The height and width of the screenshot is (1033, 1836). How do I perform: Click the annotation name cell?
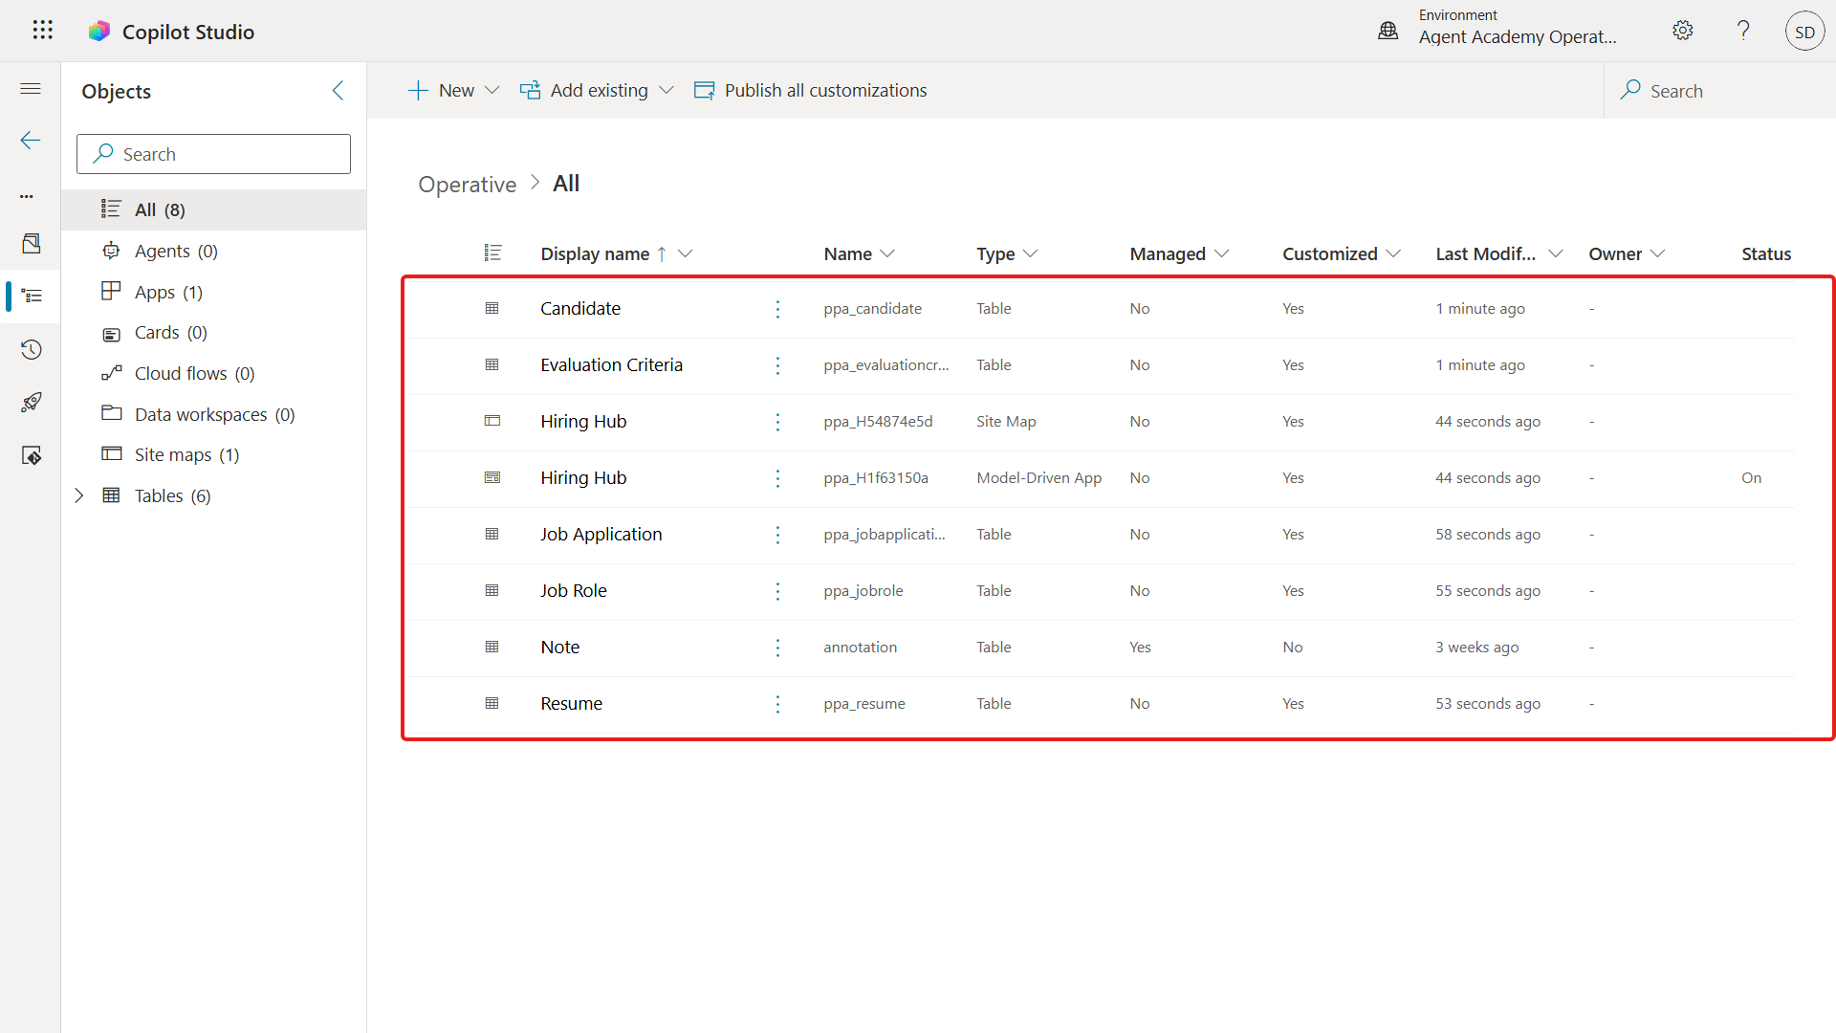[860, 647]
